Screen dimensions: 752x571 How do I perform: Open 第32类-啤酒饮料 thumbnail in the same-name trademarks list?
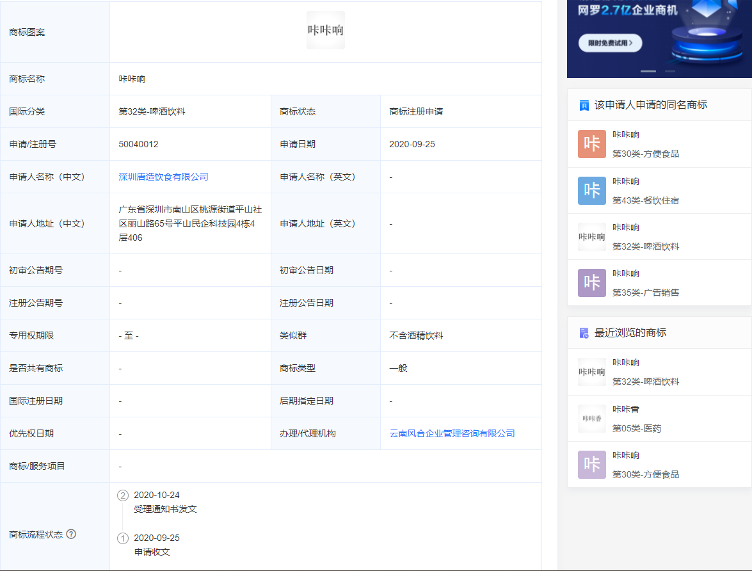(x=591, y=237)
